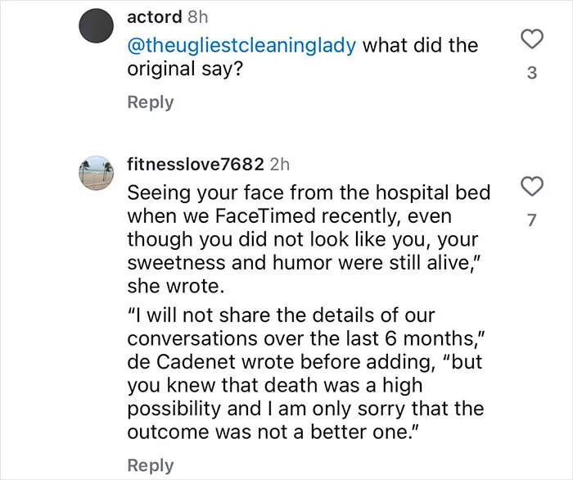Open the @theugliestcleaninglady mention link
The height and width of the screenshot is (480, 573).
241,46
